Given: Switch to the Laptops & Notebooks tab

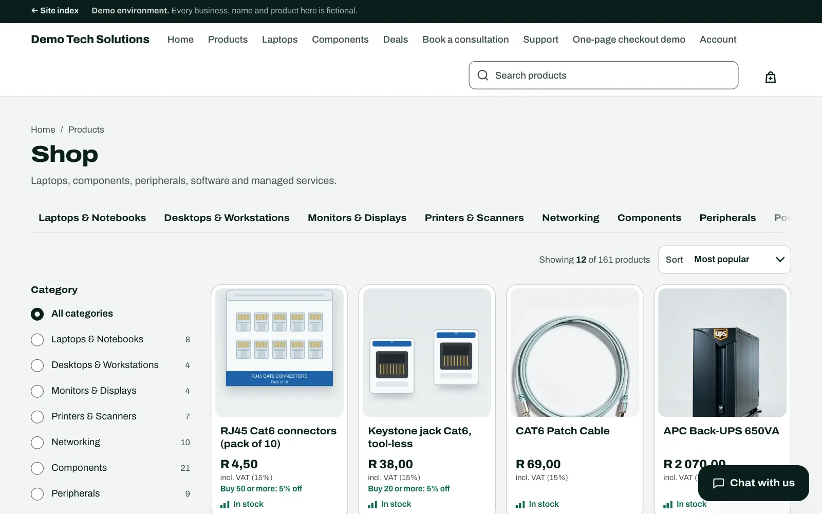Looking at the screenshot, I should [x=92, y=218].
